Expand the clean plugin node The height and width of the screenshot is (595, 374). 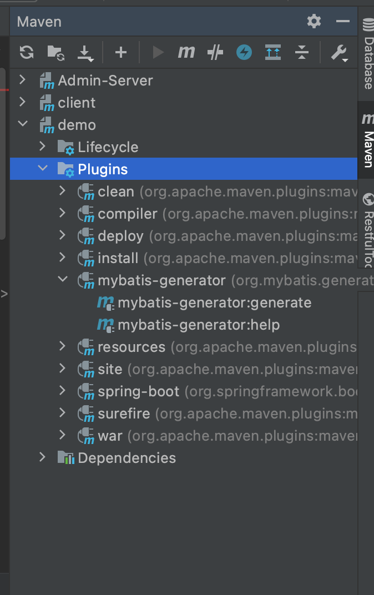[x=63, y=190]
